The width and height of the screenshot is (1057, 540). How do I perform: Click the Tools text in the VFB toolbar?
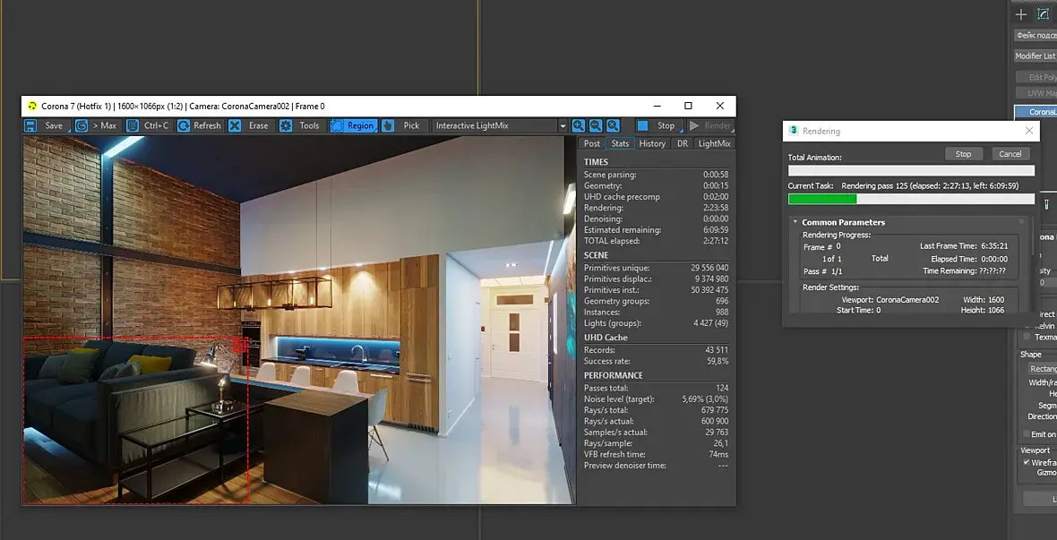coord(309,125)
